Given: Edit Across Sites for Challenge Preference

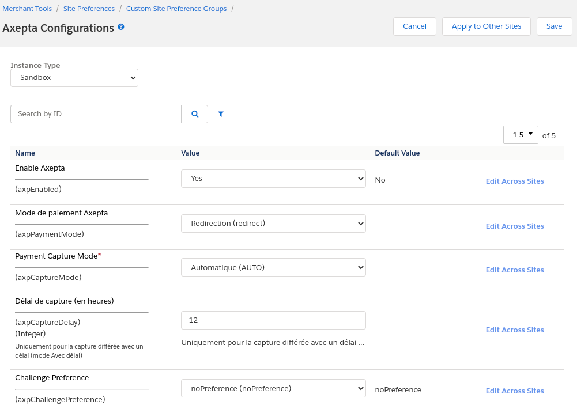Looking at the screenshot, I should [x=514, y=391].
